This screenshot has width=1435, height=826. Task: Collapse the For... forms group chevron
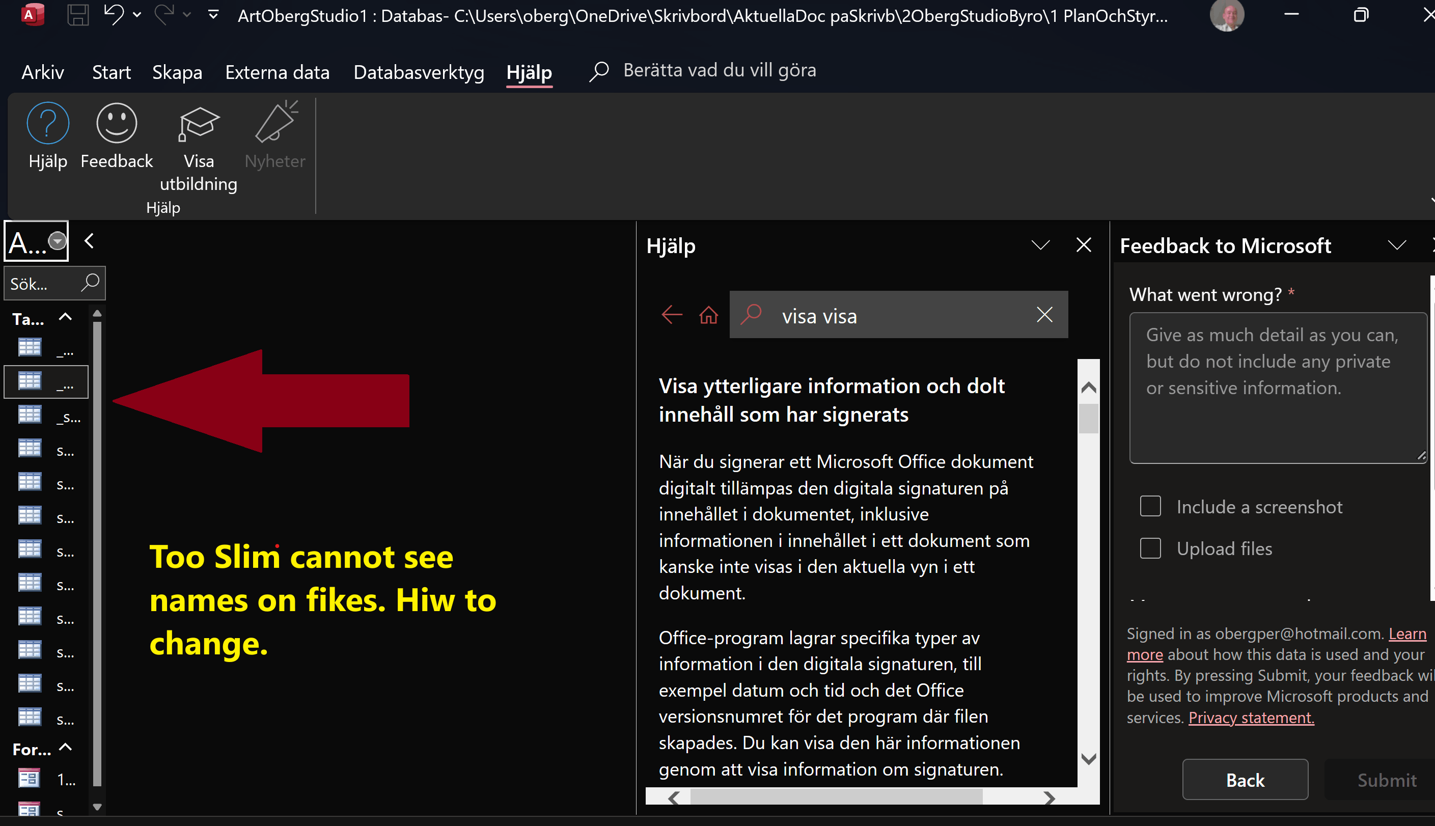65,748
